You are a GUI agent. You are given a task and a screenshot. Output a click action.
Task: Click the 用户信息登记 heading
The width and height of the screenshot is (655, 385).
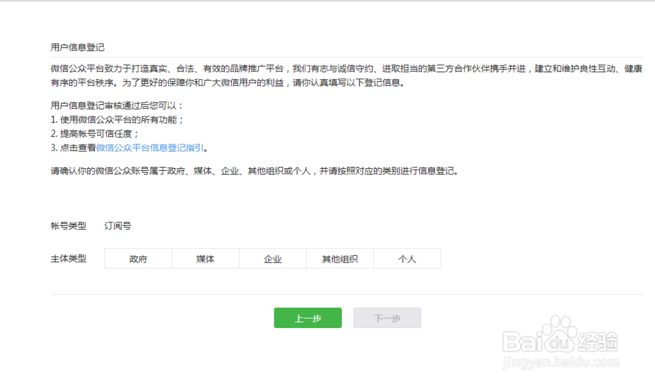[78, 47]
